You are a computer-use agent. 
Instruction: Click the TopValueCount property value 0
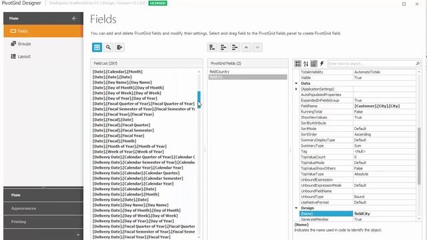355,157
